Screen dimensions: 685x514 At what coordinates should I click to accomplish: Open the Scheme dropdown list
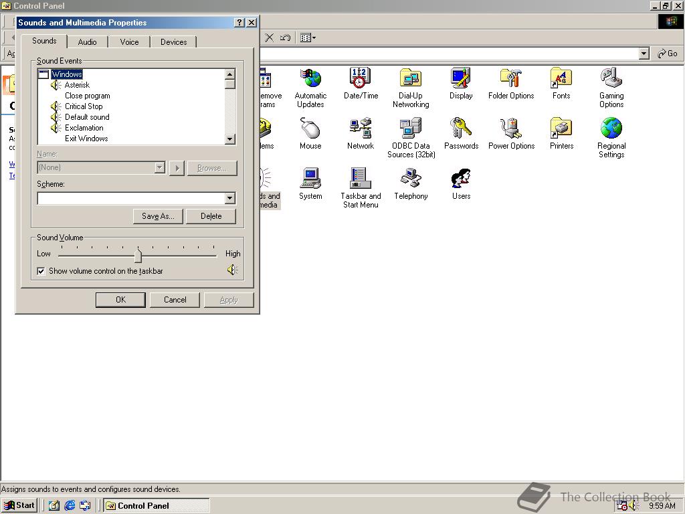click(x=230, y=198)
